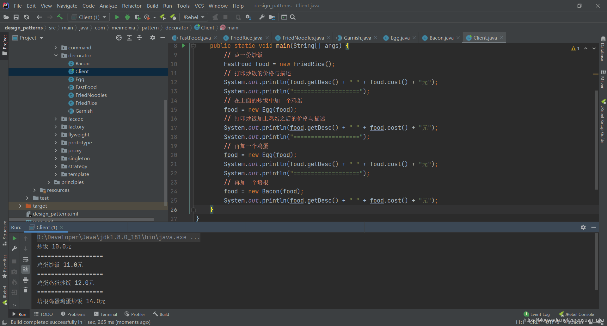Screen dimensions: 607x326
Task: Run with JRebel using the rocket play icon
Action: coord(162,17)
